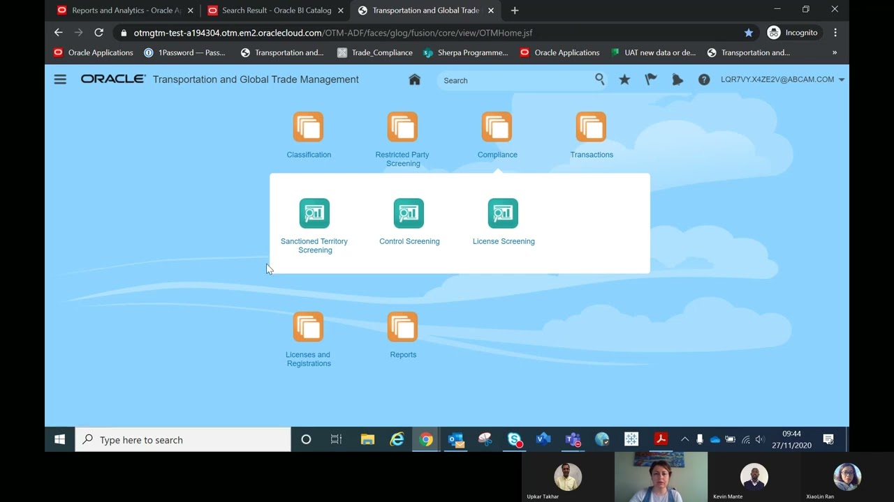Open Adobe Acrobat from taskbar
The image size is (894, 502).
pos(661,439)
